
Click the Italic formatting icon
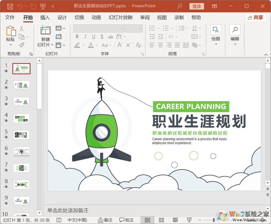(x=85, y=36)
